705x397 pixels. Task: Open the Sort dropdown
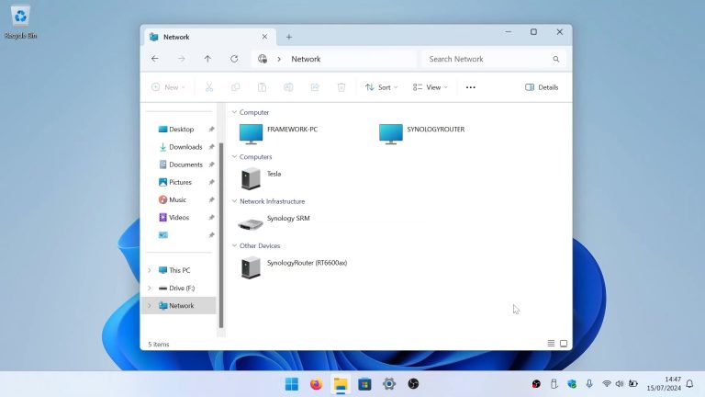pos(381,87)
